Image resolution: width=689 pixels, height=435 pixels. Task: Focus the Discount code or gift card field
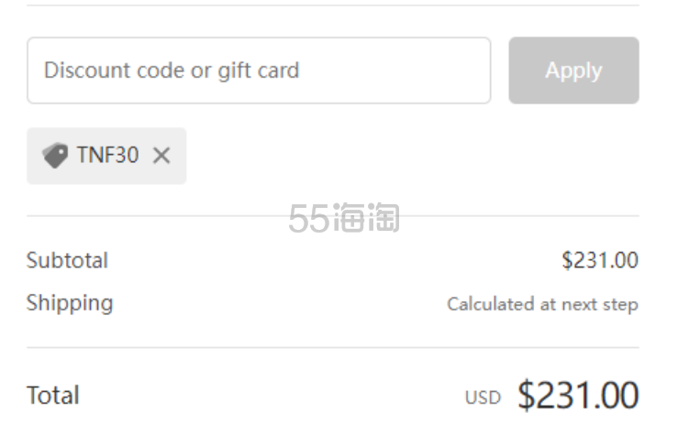point(259,71)
